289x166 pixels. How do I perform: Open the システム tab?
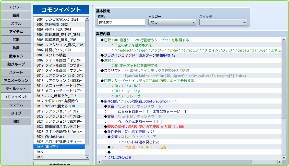16,105
